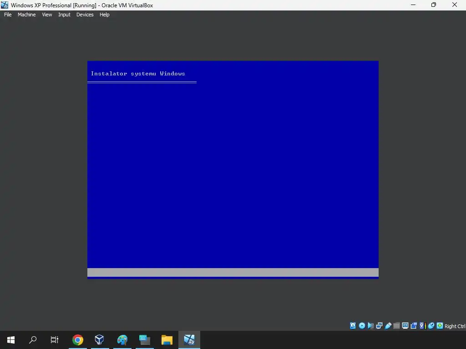Click the 'Instalator systemu Windows' heading text
466x349 pixels.
(x=138, y=74)
